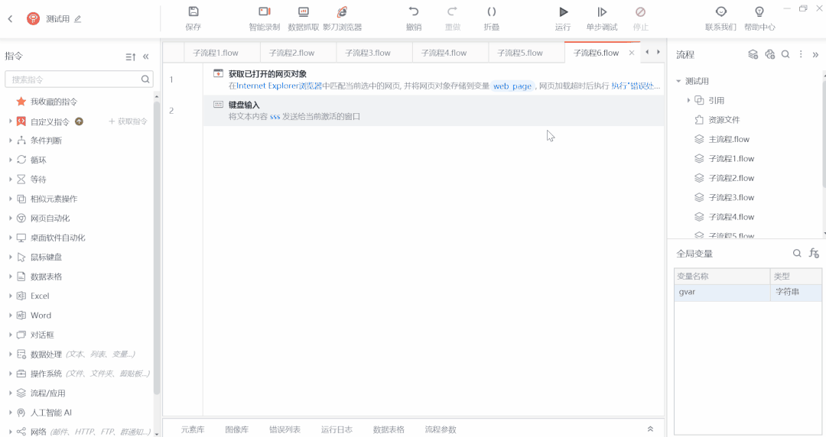Click the update badge beside 自定义指令
The height and width of the screenshot is (437, 826).
[x=79, y=121]
